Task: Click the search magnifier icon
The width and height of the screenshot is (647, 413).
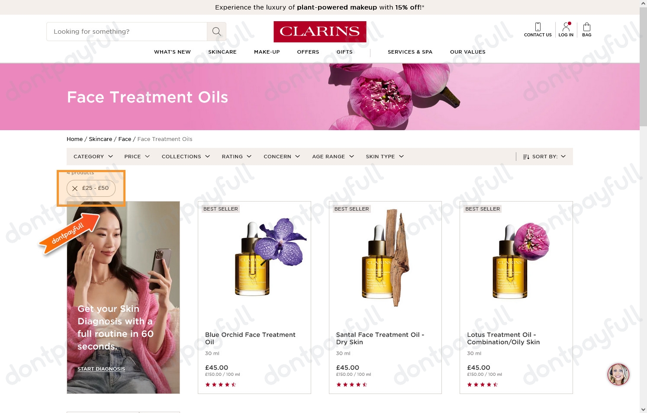Action: (x=216, y=32)
